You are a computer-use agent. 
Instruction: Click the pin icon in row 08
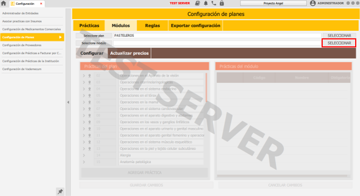(x=90, y=116)
